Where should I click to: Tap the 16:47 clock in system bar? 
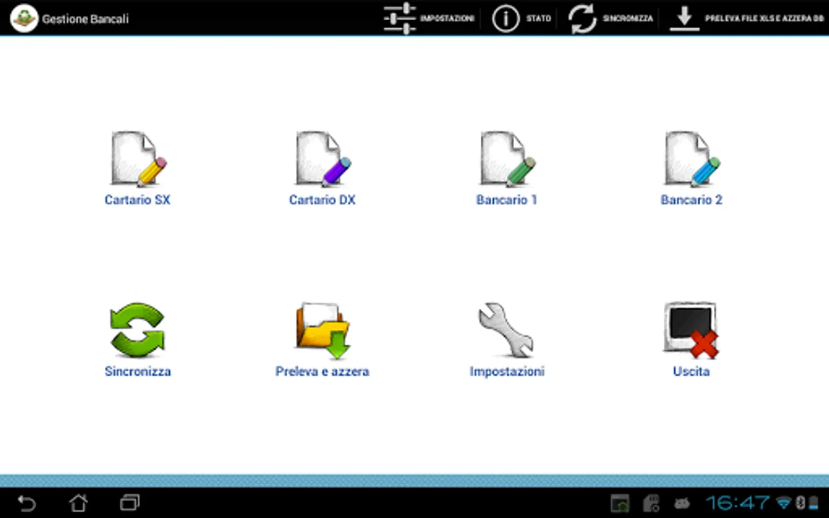point(737,504)
